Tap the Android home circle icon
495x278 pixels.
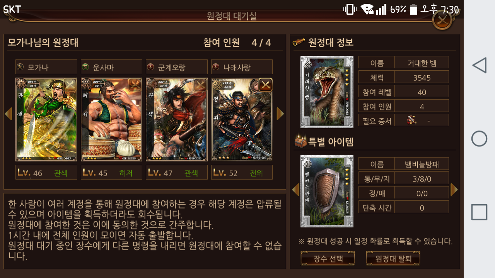point(479,139)
